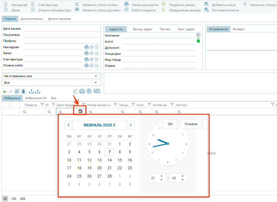Viewport: 277px width, 202px height.
Task: Click the email @ icon in Заказ row
Action: [x=92, y=53]
